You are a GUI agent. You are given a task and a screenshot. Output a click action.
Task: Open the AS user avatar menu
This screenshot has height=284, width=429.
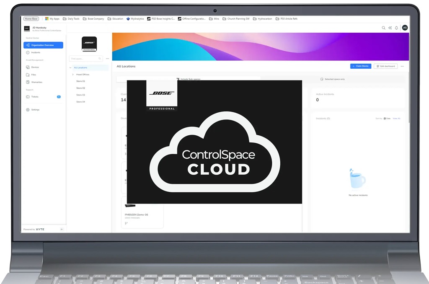[404, 28]
